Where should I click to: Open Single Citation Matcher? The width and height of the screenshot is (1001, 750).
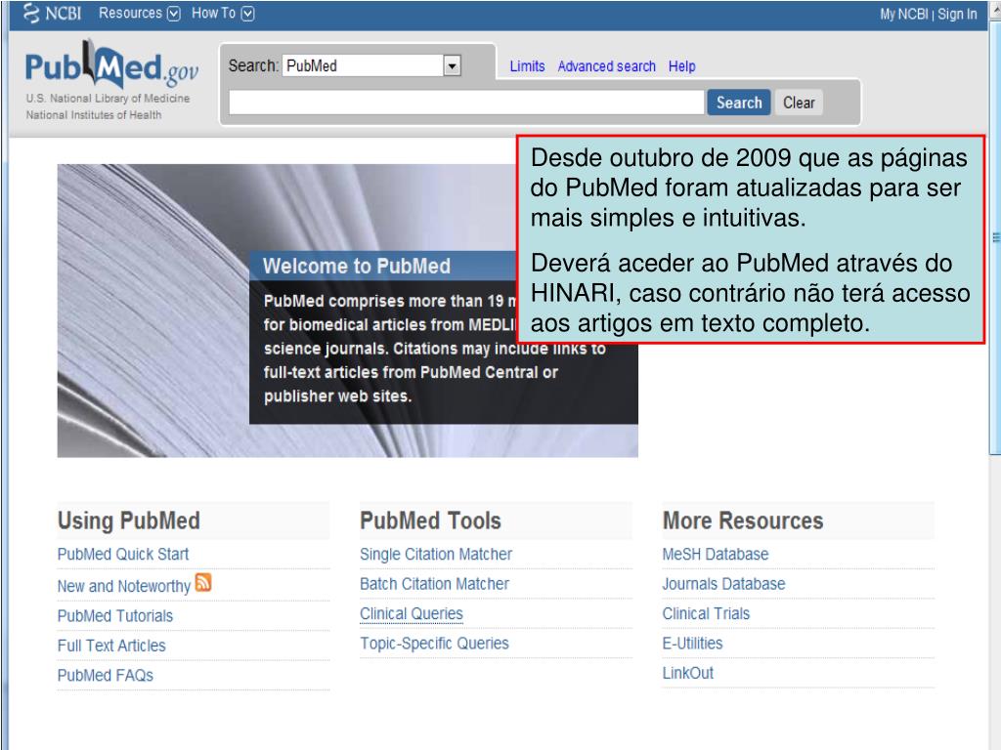(436, 555)
